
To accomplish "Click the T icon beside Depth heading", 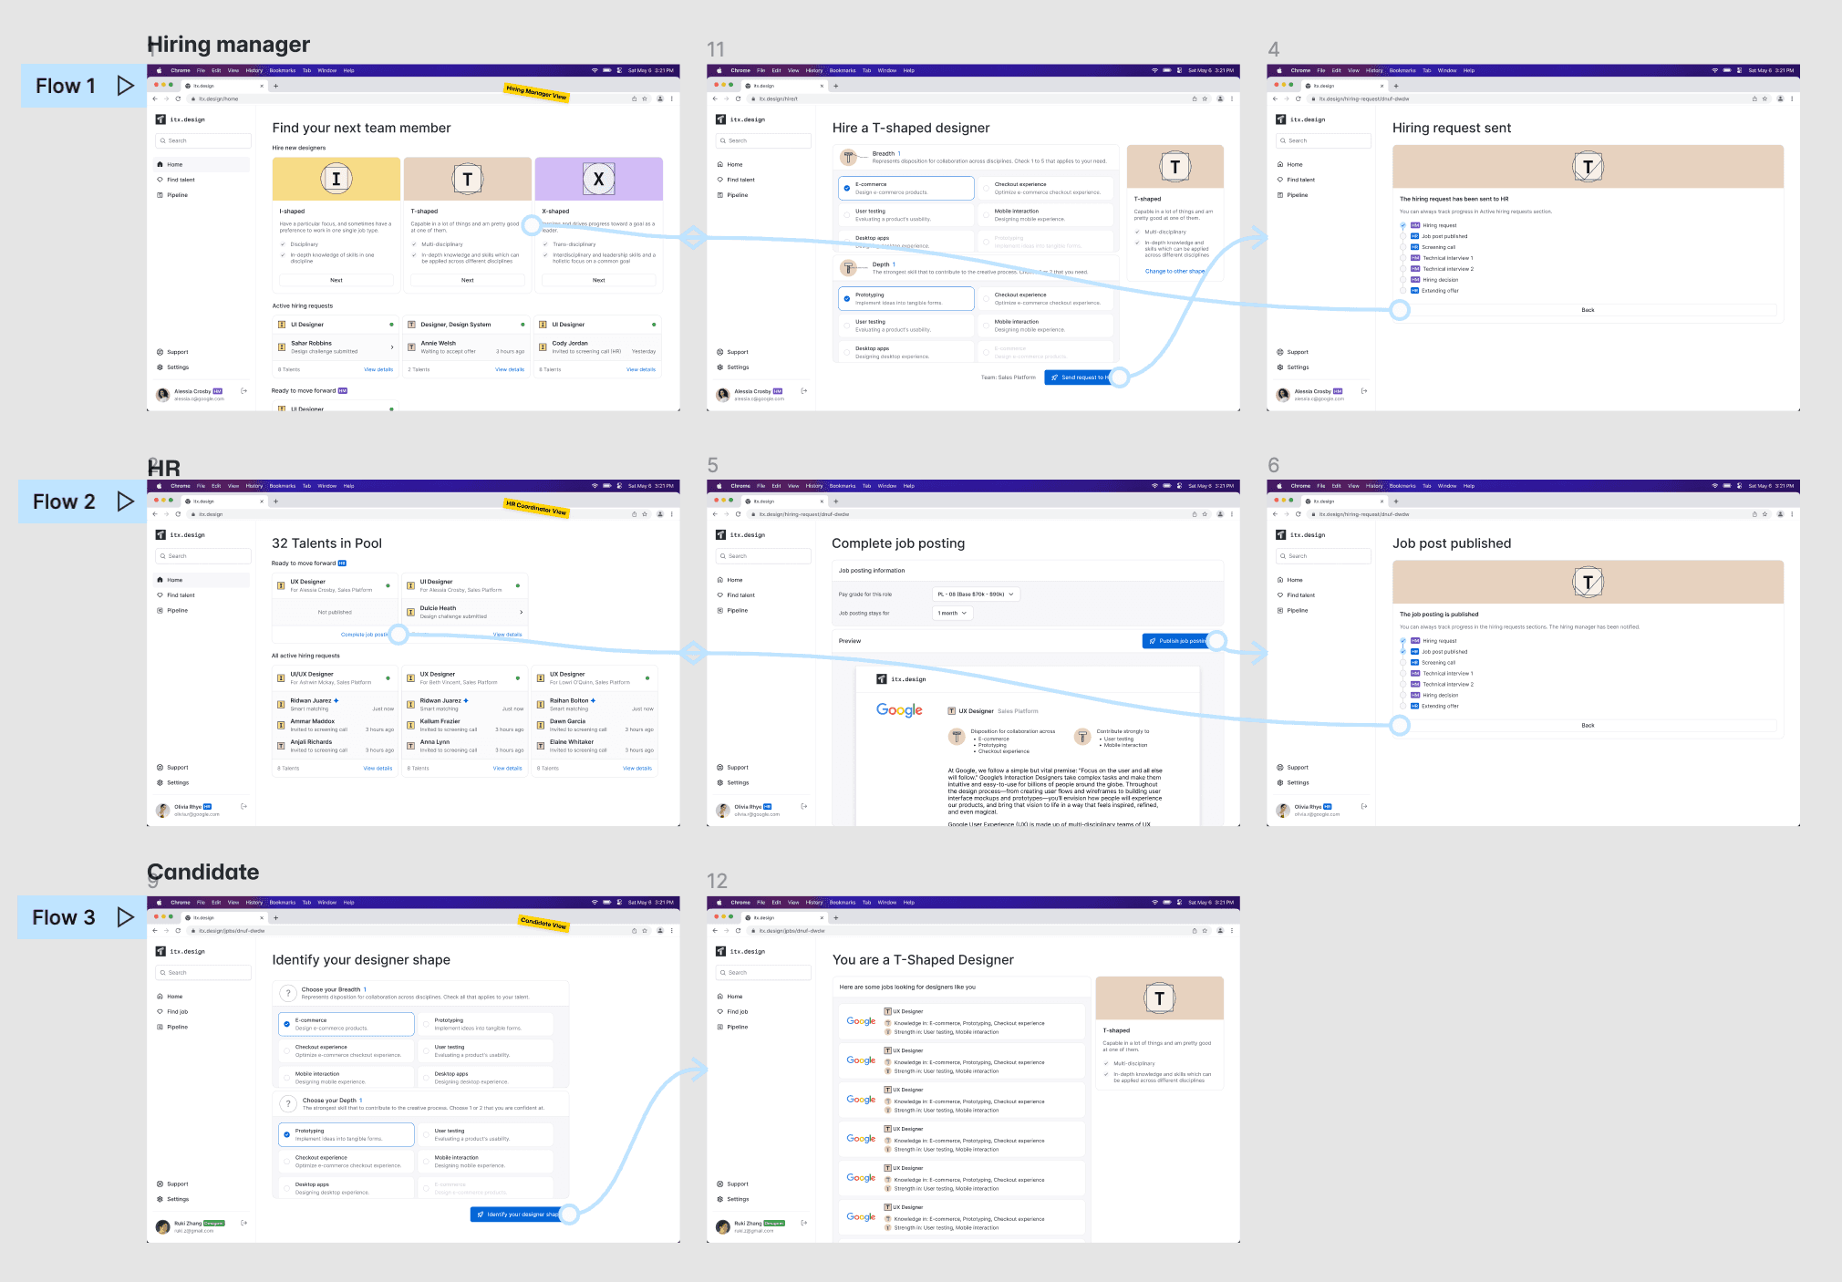I will tap(849, 267).
